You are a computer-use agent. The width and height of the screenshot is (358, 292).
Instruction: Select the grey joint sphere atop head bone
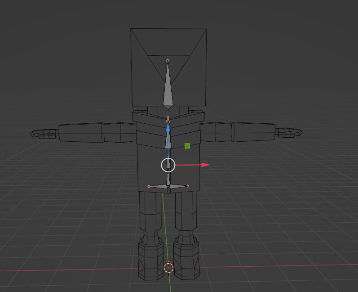(168, 60)
